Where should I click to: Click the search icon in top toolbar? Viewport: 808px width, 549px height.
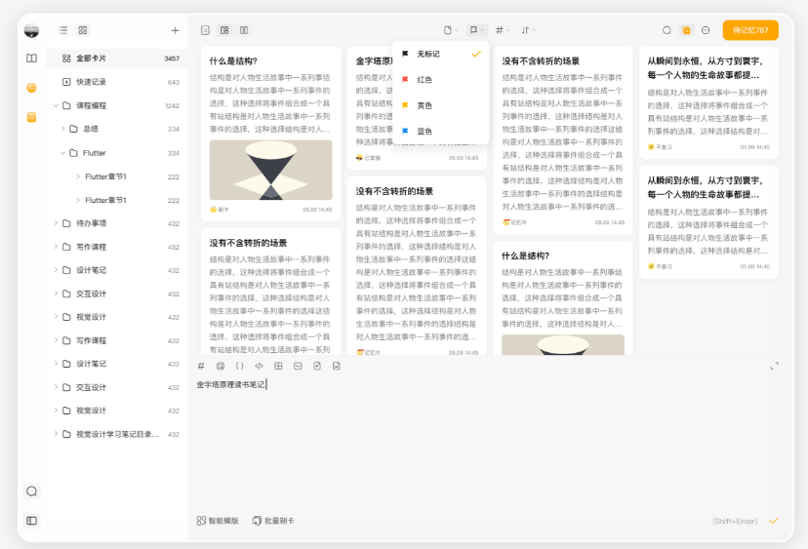pos(667,30)
